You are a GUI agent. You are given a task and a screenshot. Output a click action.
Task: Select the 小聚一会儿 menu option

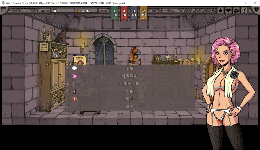click(x=129, y=84)
